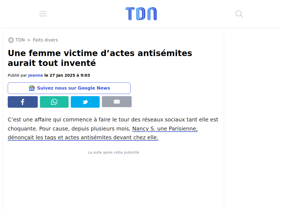Click the article headline

[x=100, y=58]
